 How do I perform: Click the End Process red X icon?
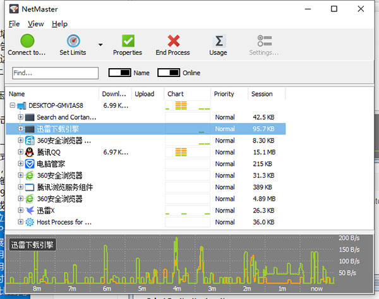(x=173, y=41)
